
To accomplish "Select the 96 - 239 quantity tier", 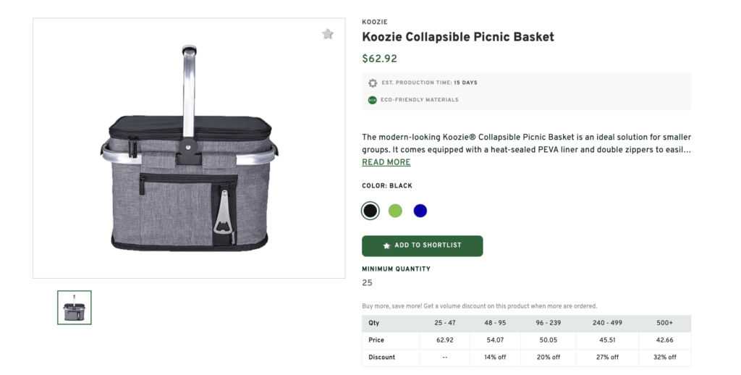I will point(548,323).
